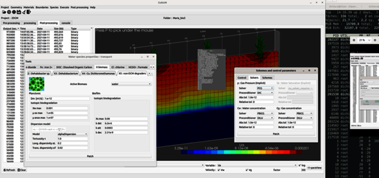Viewport: 379px width, 178px height.
Task: Click the rainbow color legend bar
Action: pos(241,152)
